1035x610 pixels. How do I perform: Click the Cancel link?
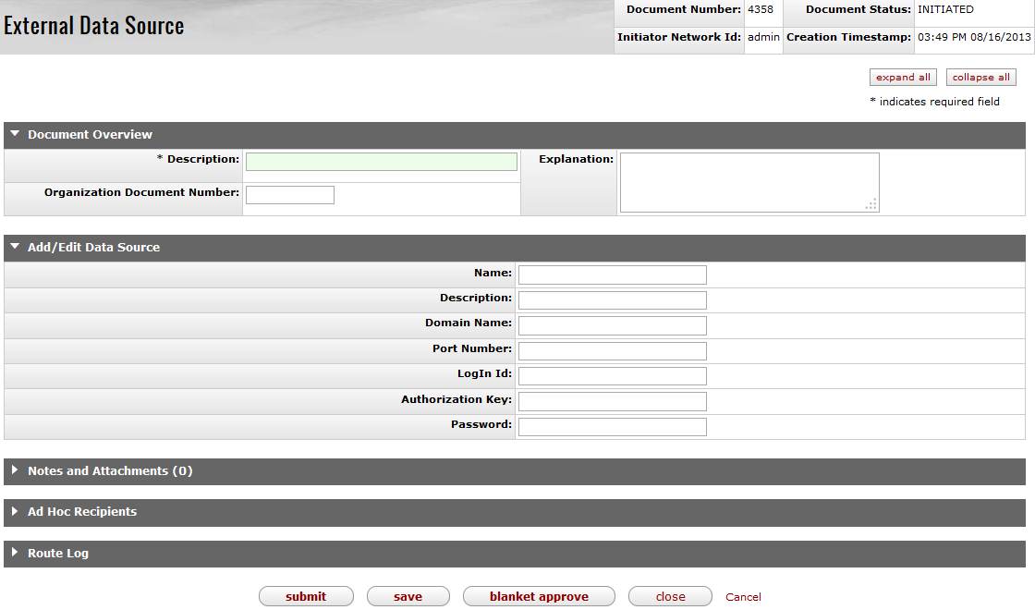[743, 597]
